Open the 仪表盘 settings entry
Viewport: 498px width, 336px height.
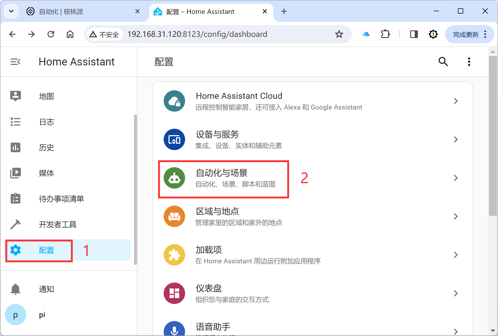coord(313,293)
